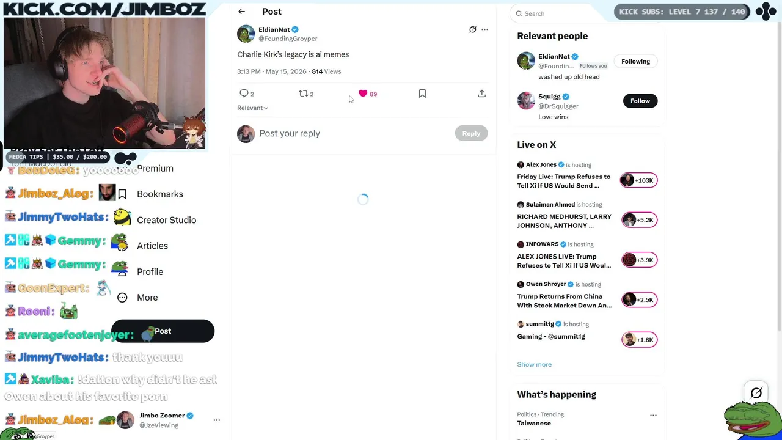Go back using the arrow icon

pyautogui.click(x=242, y=12)
